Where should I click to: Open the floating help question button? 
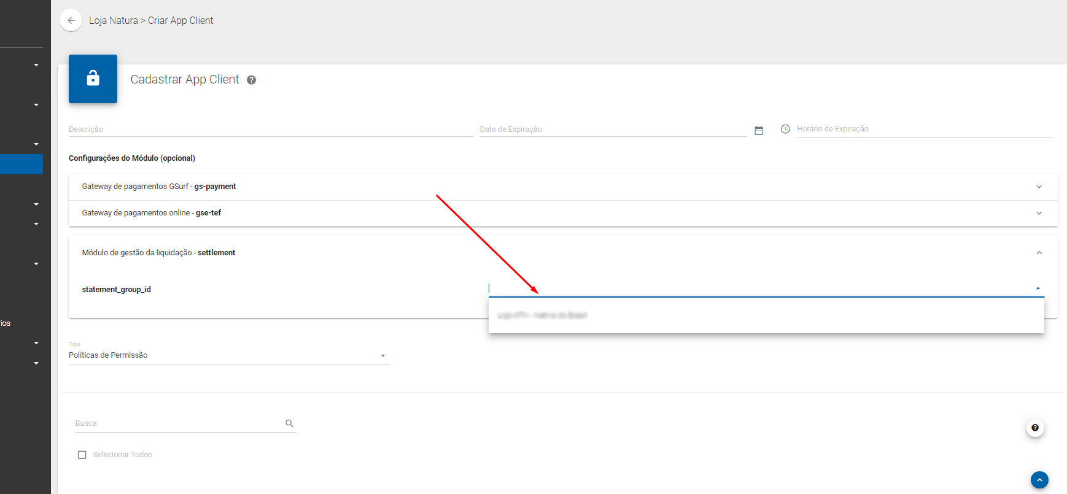pyautogui.click(x=1035, y=428)
